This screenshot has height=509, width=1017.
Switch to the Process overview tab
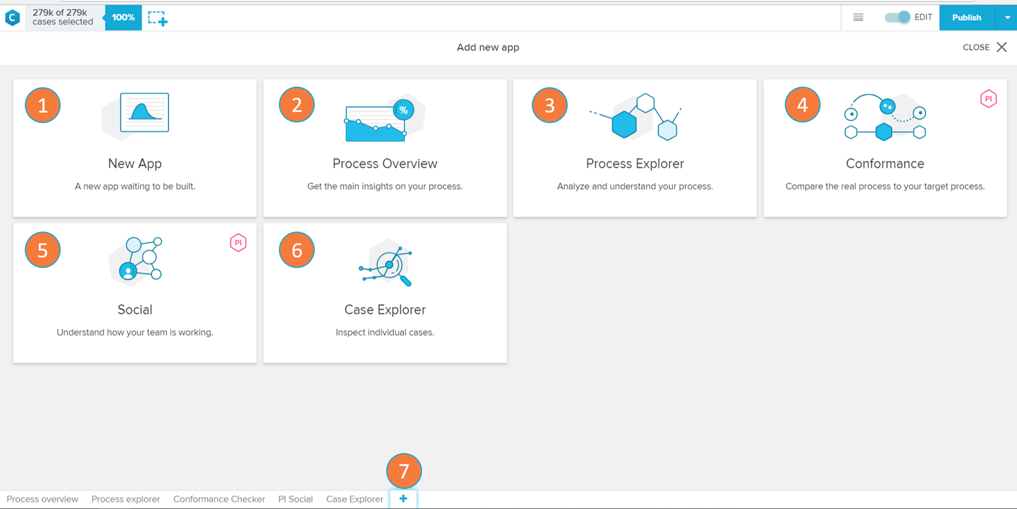click(42, 499)
